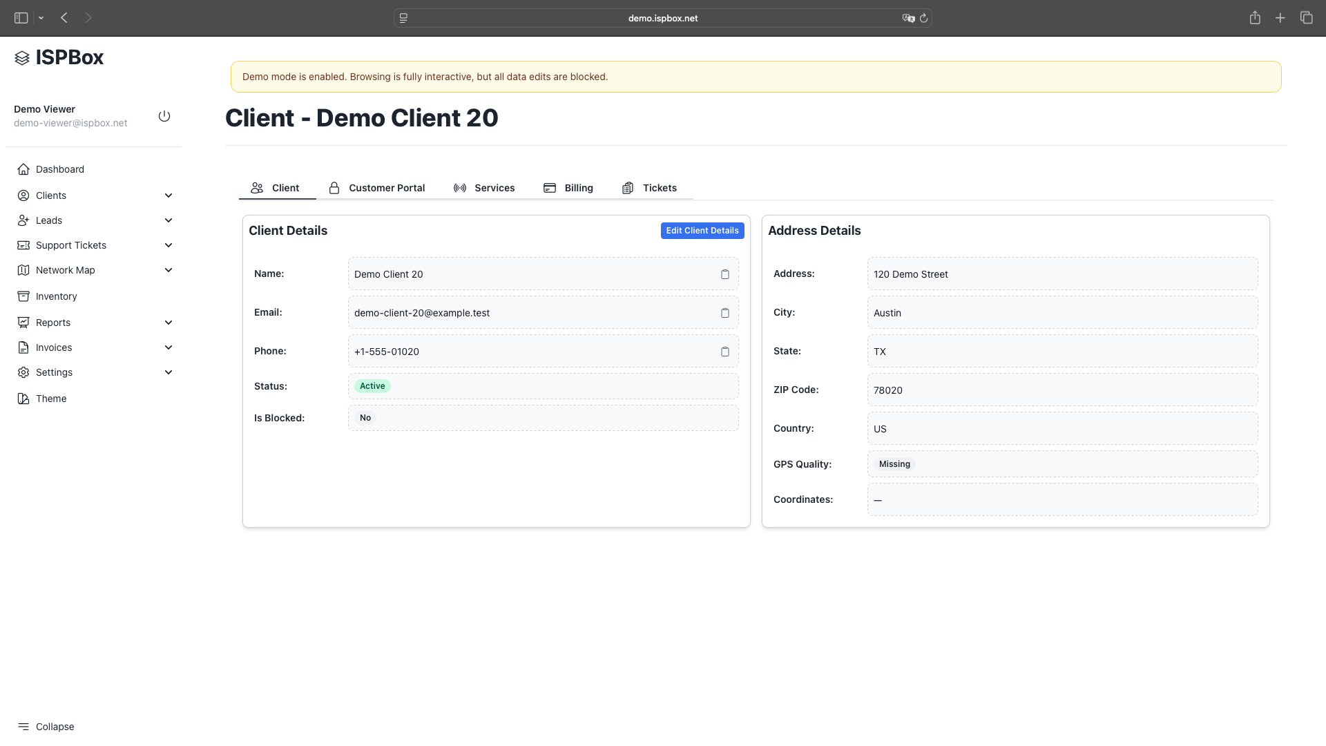The width and height of the screenshot is (1326, 746).
Task: Click the ISPBox logo icon
Action: pyautogui.click(x=22, y=57)
